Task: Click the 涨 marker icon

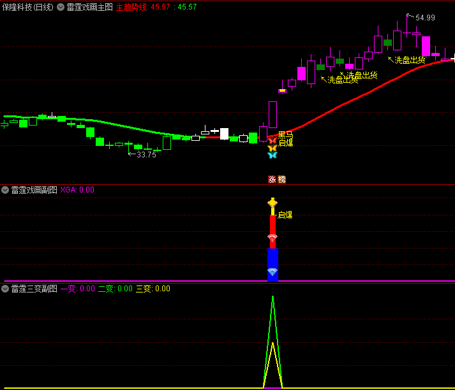Action: click(272, 180)
